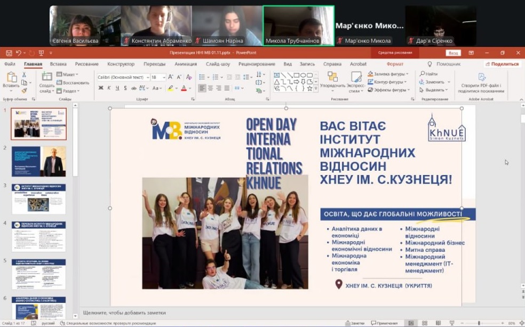Open the Вставка ribbon tab
Screen dimensions: 525x327
click(x=58, y=64)
